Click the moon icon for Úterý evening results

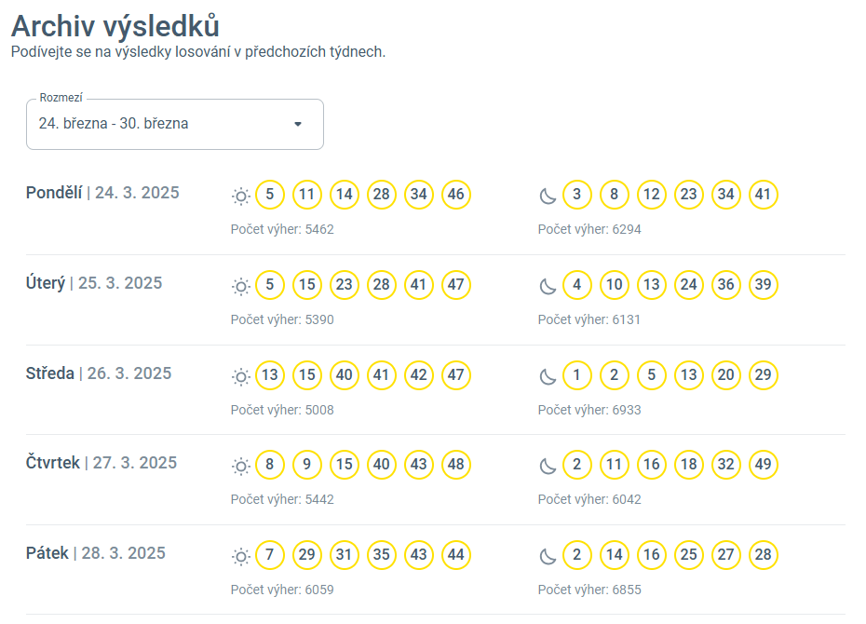tap(548, 285)
